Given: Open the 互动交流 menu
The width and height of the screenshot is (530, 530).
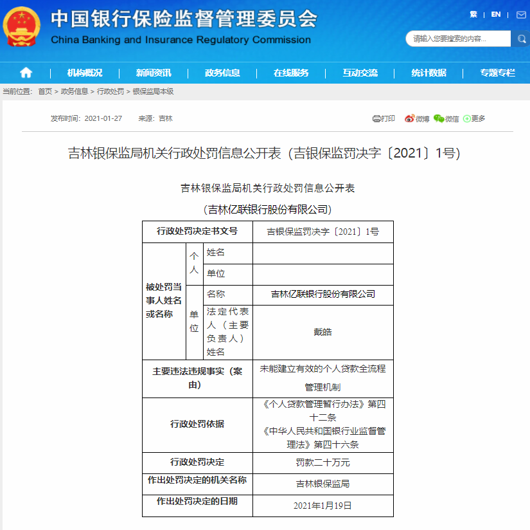Looking at the screenshot, I should 360,73.
